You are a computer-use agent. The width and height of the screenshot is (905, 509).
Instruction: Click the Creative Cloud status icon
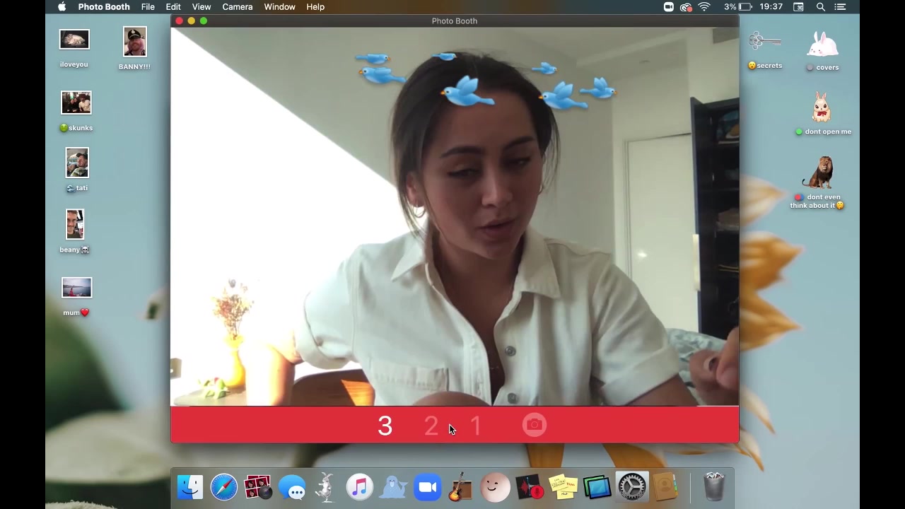686,6
